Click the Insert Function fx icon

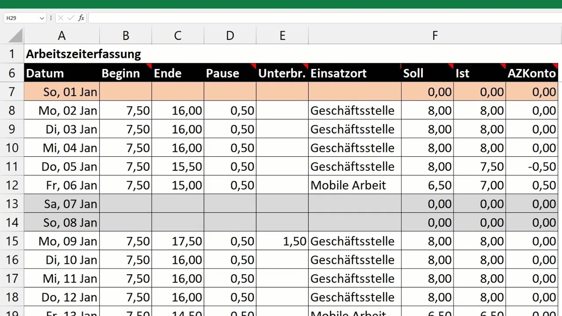tap(81, 18)
